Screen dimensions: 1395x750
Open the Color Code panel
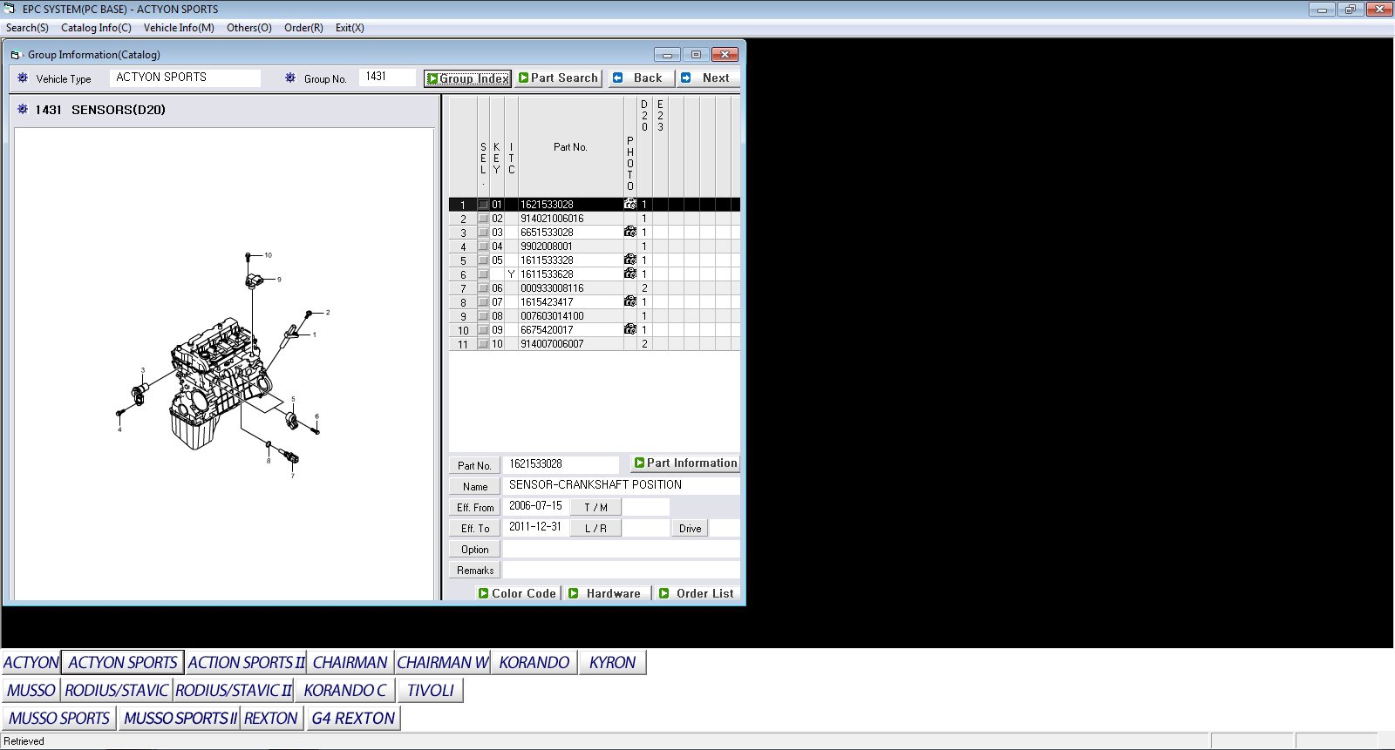pos(517,593)
